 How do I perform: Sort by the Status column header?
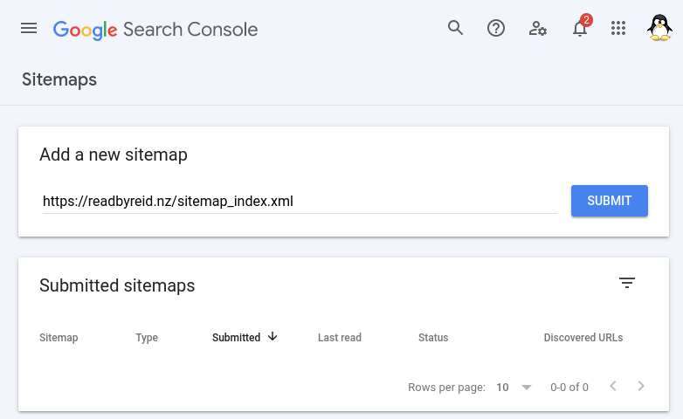pyautogui.click(x=433, y=338)
